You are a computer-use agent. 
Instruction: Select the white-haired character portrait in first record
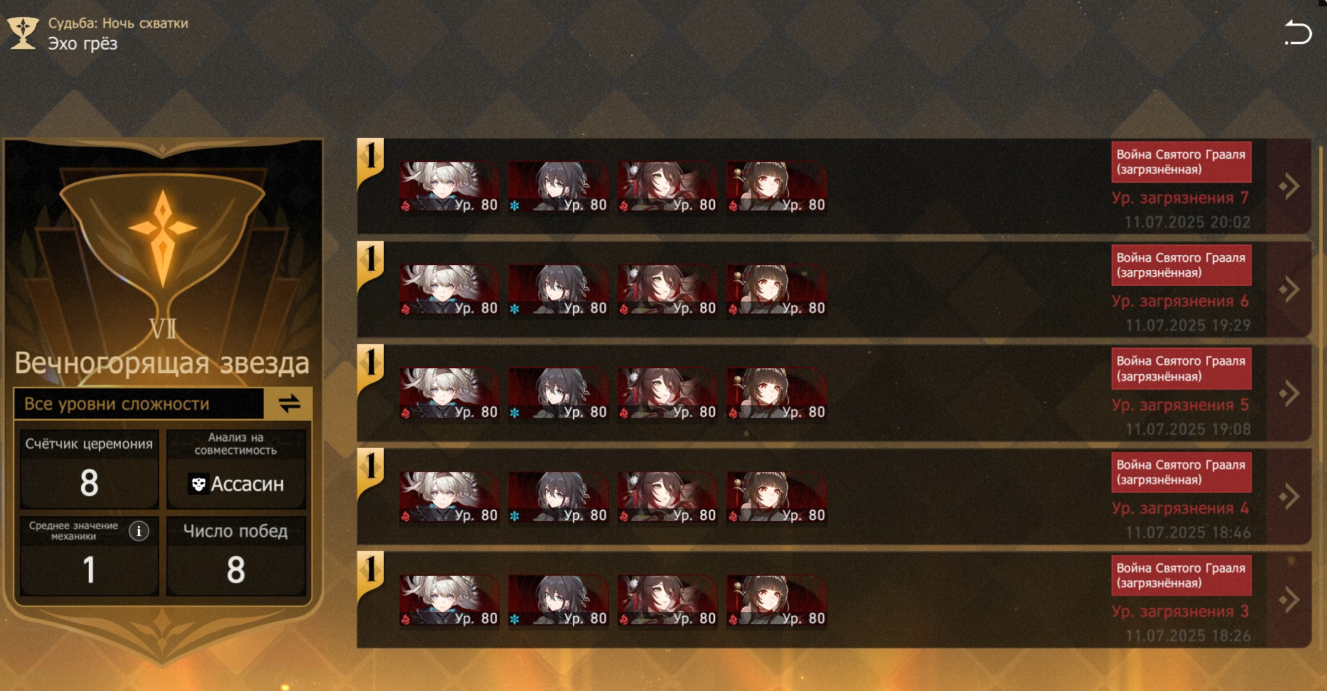[449, 187]
